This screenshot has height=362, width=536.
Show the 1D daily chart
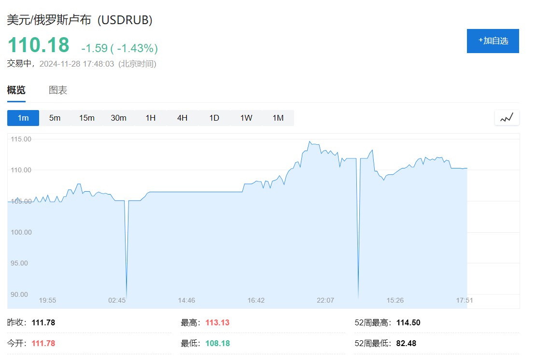click(214, 118)
